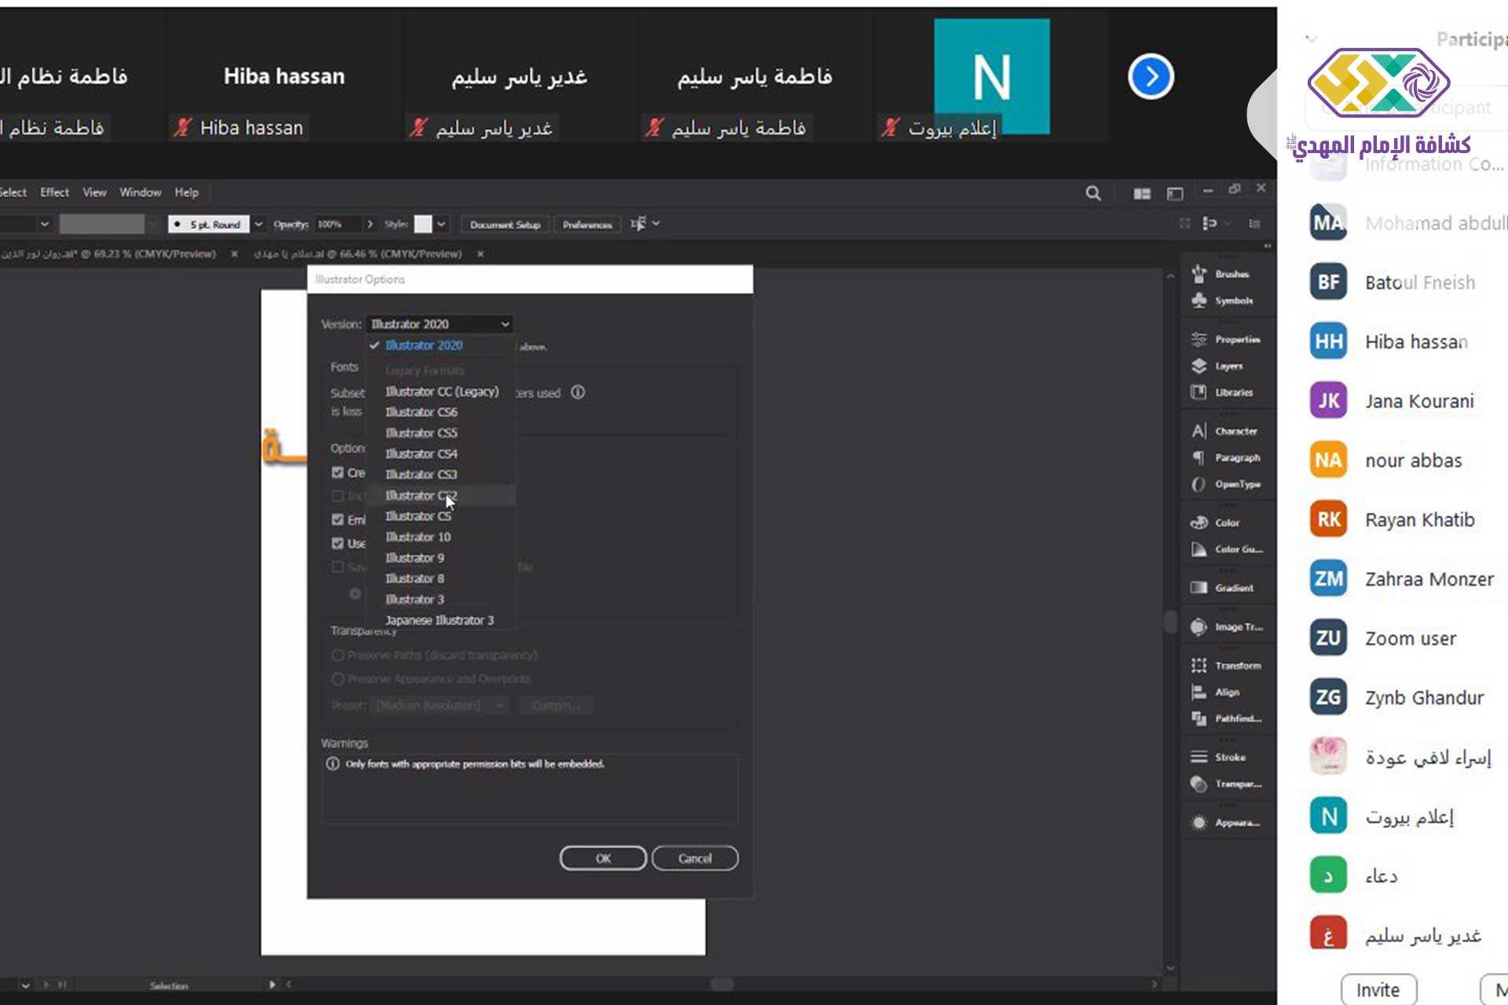The height and width of the screenshot is (1005, 1508).
Task: Expand the 5 pt. Round brush dropdown
Action: [258, 225]
